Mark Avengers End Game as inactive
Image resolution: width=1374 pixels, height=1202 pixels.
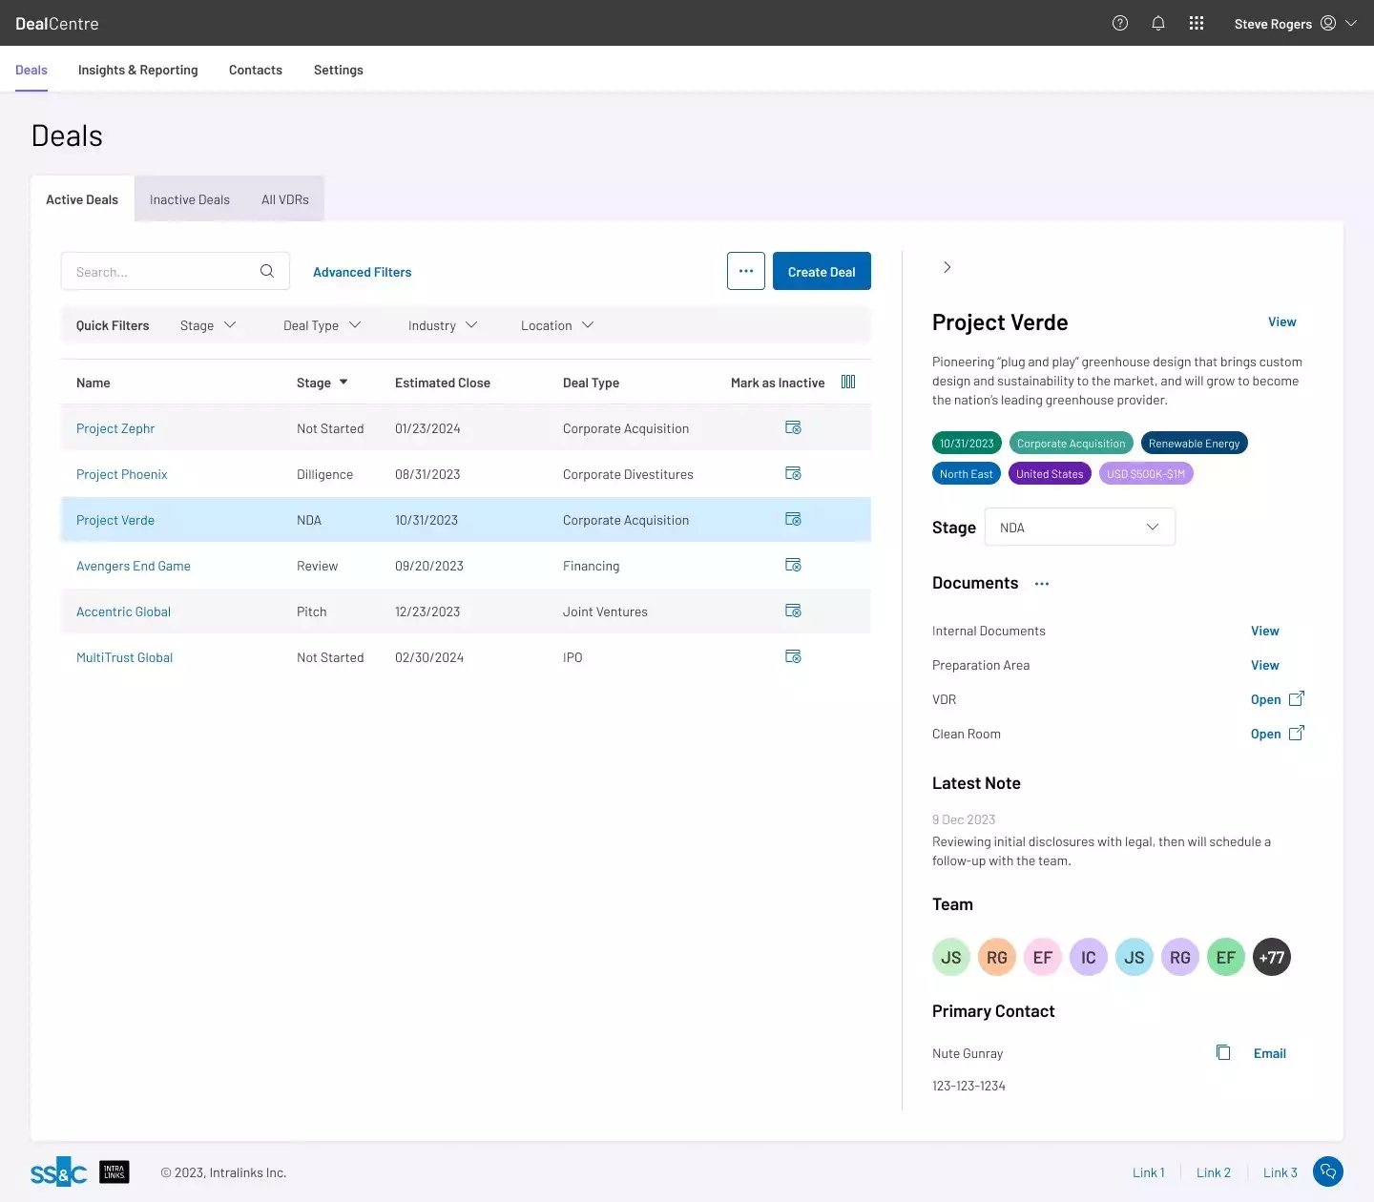[793, 566]
